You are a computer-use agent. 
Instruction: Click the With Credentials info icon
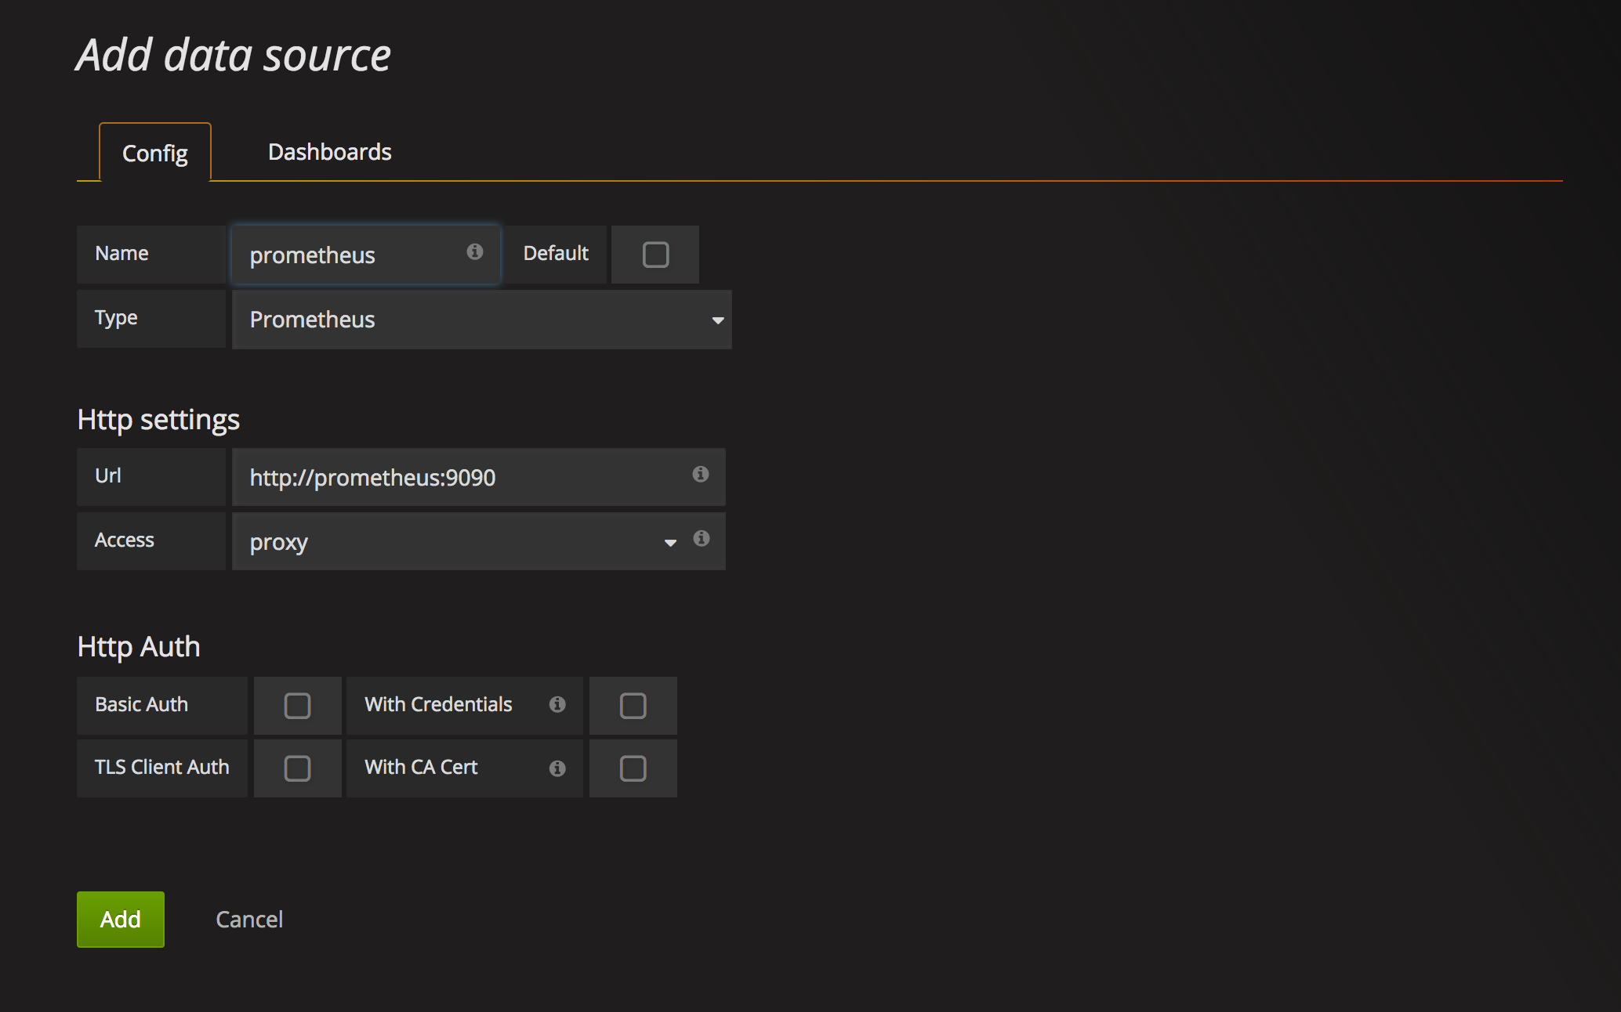click(x=557, y=704)
